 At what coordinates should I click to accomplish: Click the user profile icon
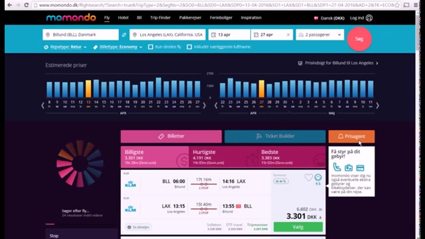tap(369, 18)
